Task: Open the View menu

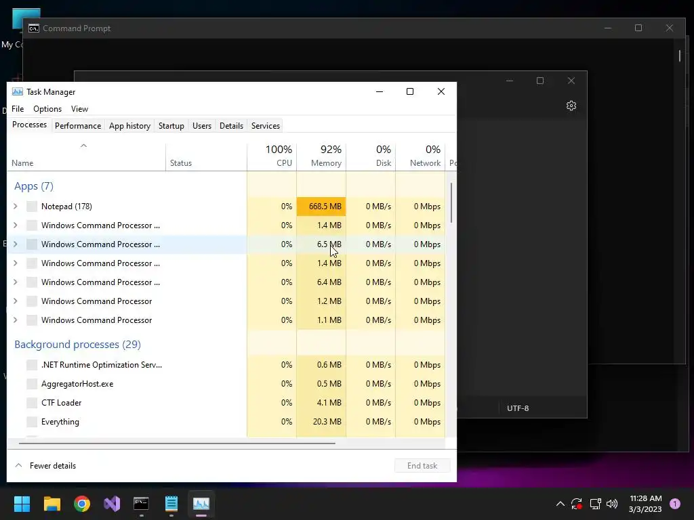Action: coord(80,109)
